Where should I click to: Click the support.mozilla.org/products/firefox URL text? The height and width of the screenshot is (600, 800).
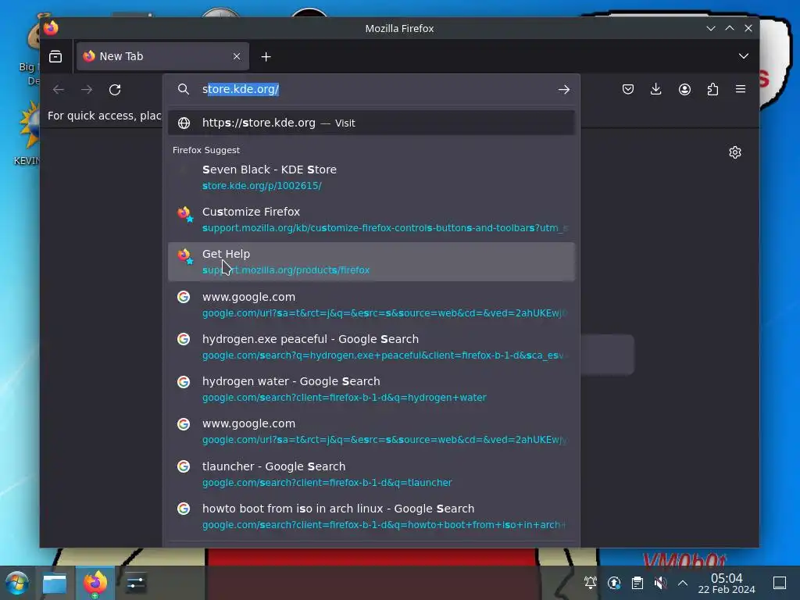pos(286,270)
